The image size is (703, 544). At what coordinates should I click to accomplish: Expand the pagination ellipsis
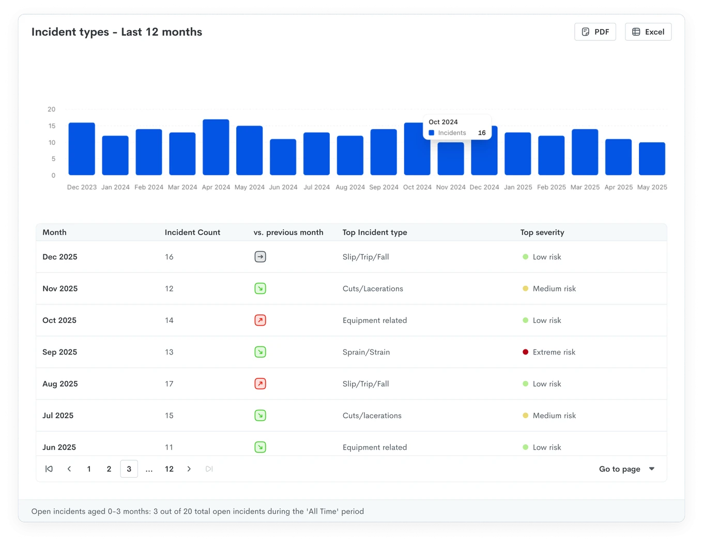pyautogui.click(x=149, y=469)
